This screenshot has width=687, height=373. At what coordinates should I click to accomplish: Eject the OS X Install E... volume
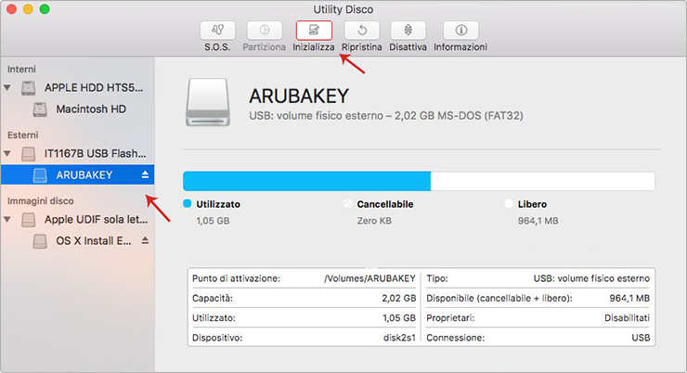145,240
